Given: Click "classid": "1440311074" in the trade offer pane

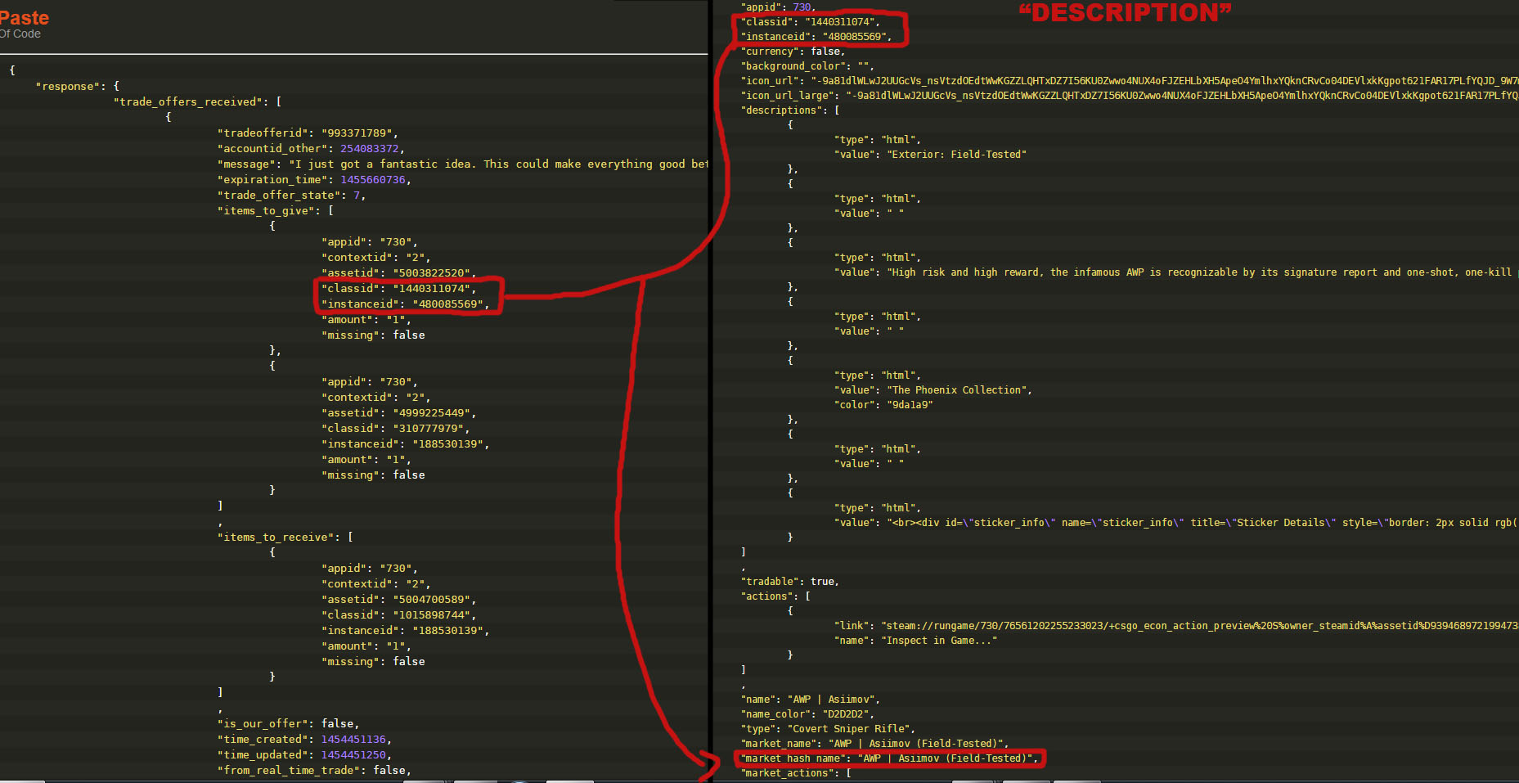Looking at the screenshot, I should pyautogui.click(x=398, y=288).
